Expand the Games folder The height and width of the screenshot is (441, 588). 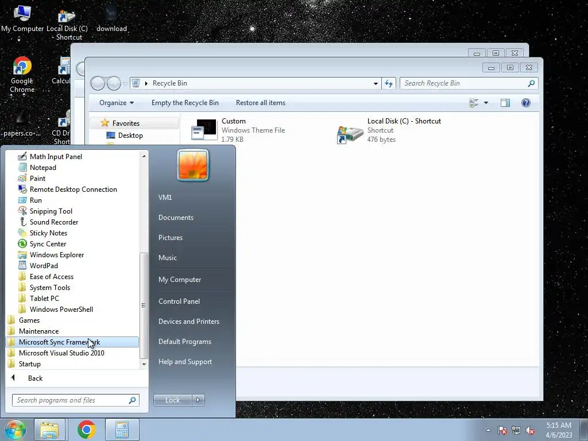pos(29,320)
